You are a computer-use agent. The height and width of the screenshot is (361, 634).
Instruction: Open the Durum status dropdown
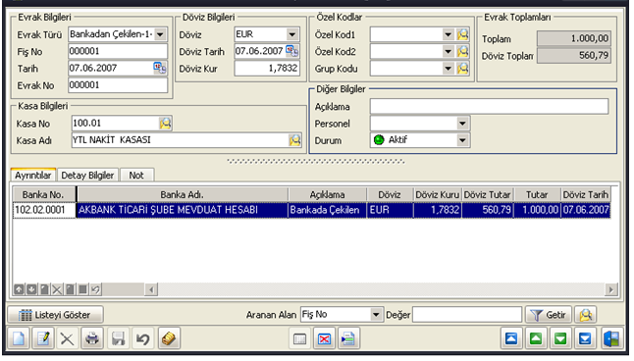point(462,140)
